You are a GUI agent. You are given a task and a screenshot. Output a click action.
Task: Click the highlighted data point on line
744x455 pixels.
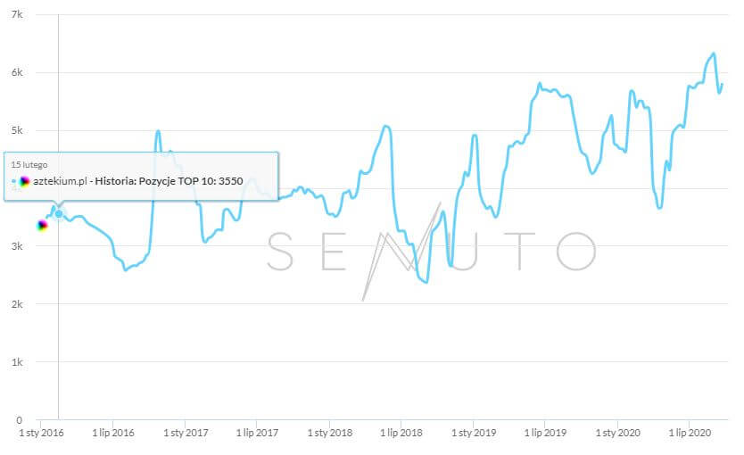click(x=59, y=213)
